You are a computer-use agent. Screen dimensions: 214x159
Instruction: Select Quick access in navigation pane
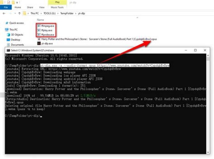click(16, 23)
